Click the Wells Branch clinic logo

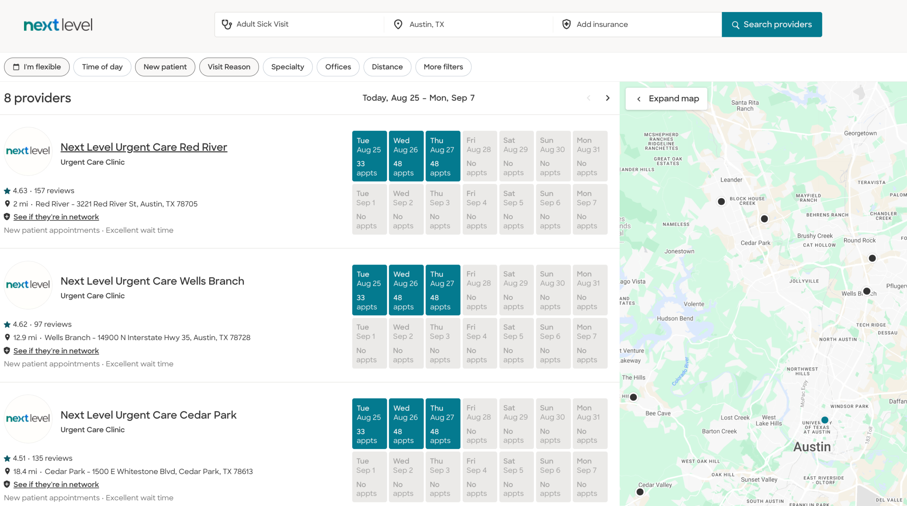tap(28, 285)
